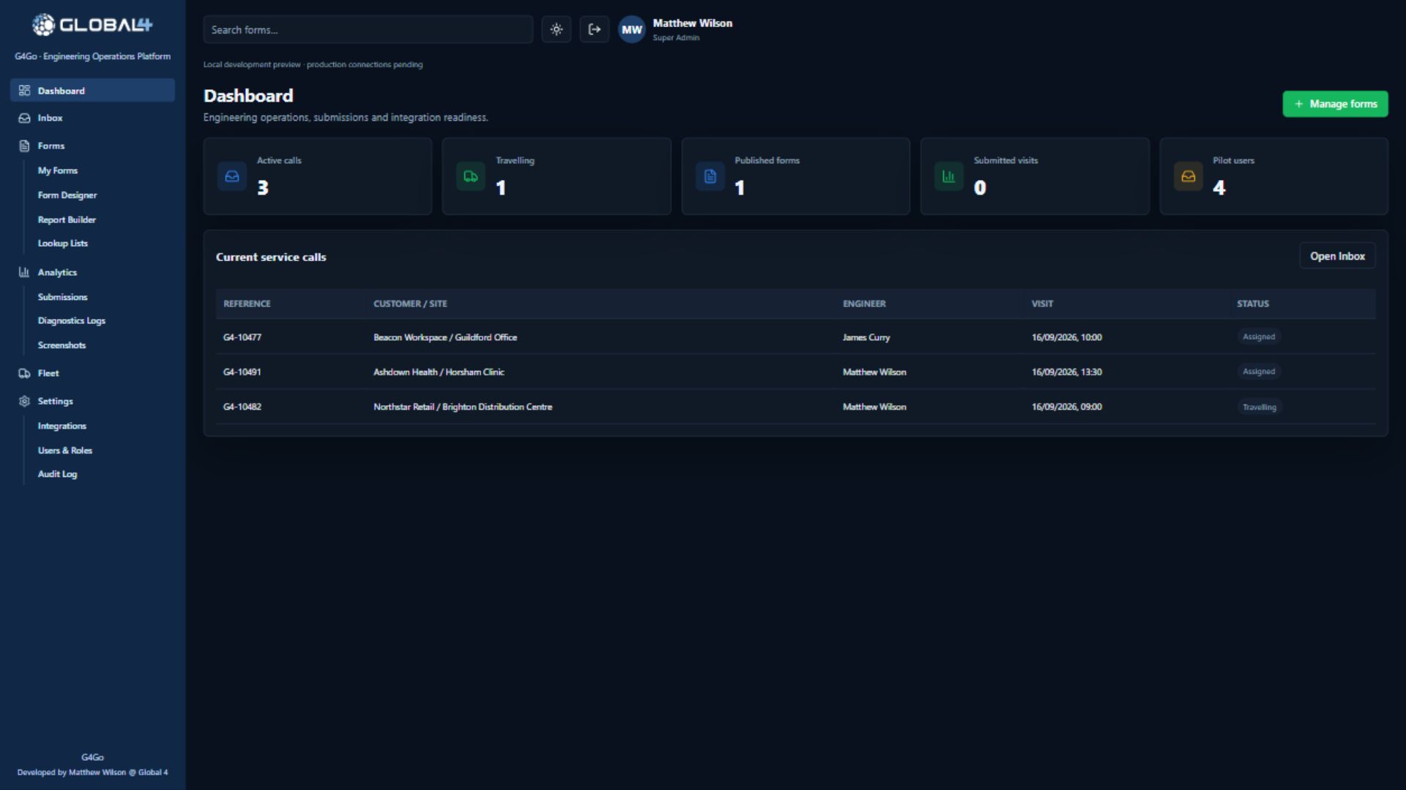Screen dimensions: 1406x790
Task: Click engineer James Curry
Action: point(866,337)
